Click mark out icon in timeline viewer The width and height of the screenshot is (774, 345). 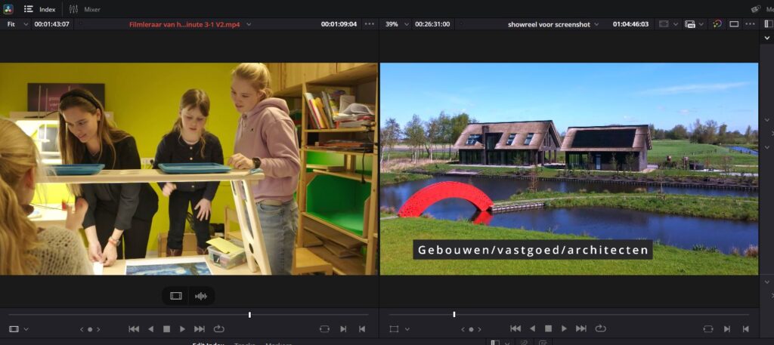click(x=745, y=328)
